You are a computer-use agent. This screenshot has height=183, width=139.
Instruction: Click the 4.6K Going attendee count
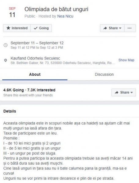(13, 90)
